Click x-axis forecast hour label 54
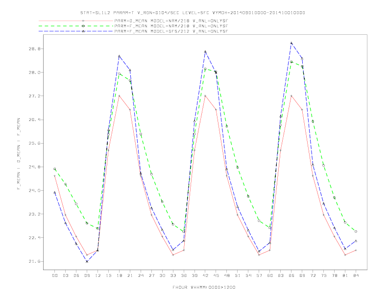Screen dimensions: 388x300 click(x=248, y=275)
